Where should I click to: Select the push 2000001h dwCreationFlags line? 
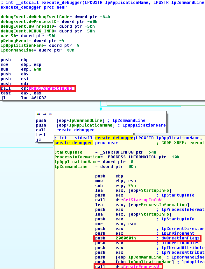tap(147, 238)
